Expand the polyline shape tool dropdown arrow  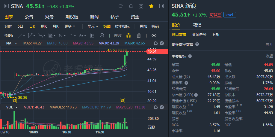[34, 35]
